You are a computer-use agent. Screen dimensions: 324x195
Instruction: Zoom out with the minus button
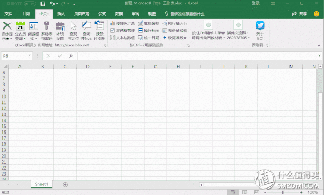pyautogui.click(x=265, y=192)
